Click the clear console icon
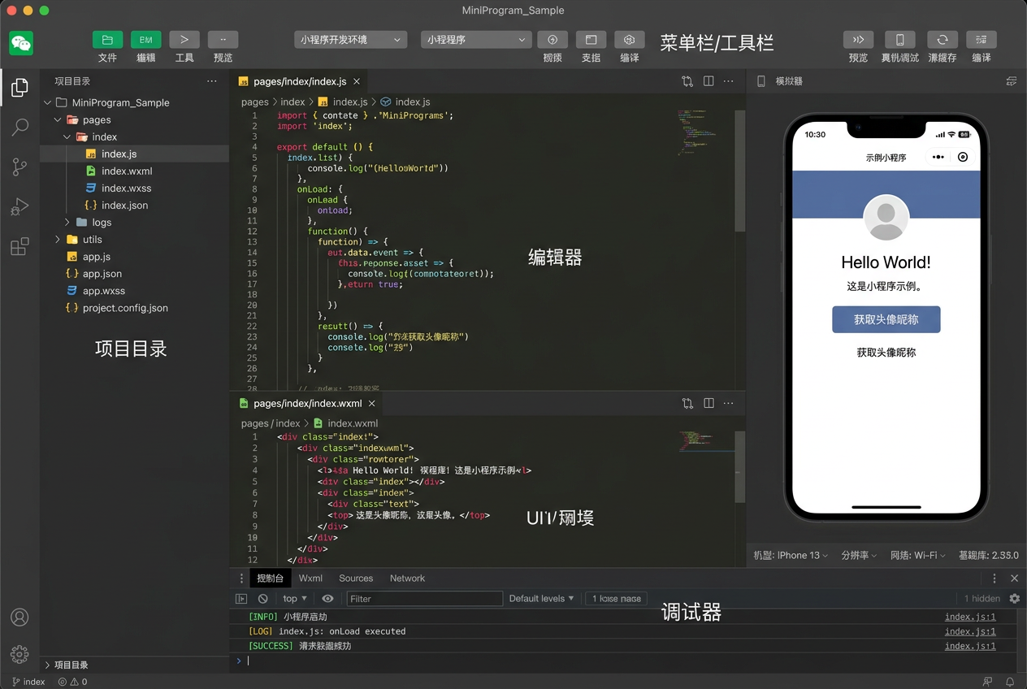 [263, 599]
